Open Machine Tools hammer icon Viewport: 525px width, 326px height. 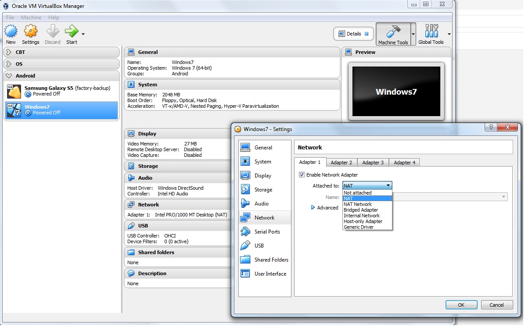393,32
